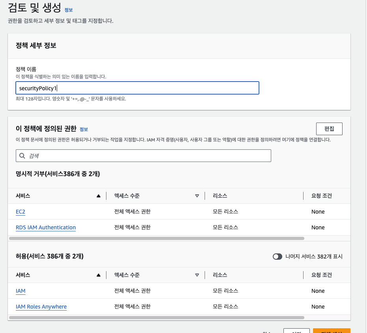Click the 요청 조건 column header in the 허용 table
The image size is (367, 333).
pyautogui.click(x=321, y=275)
